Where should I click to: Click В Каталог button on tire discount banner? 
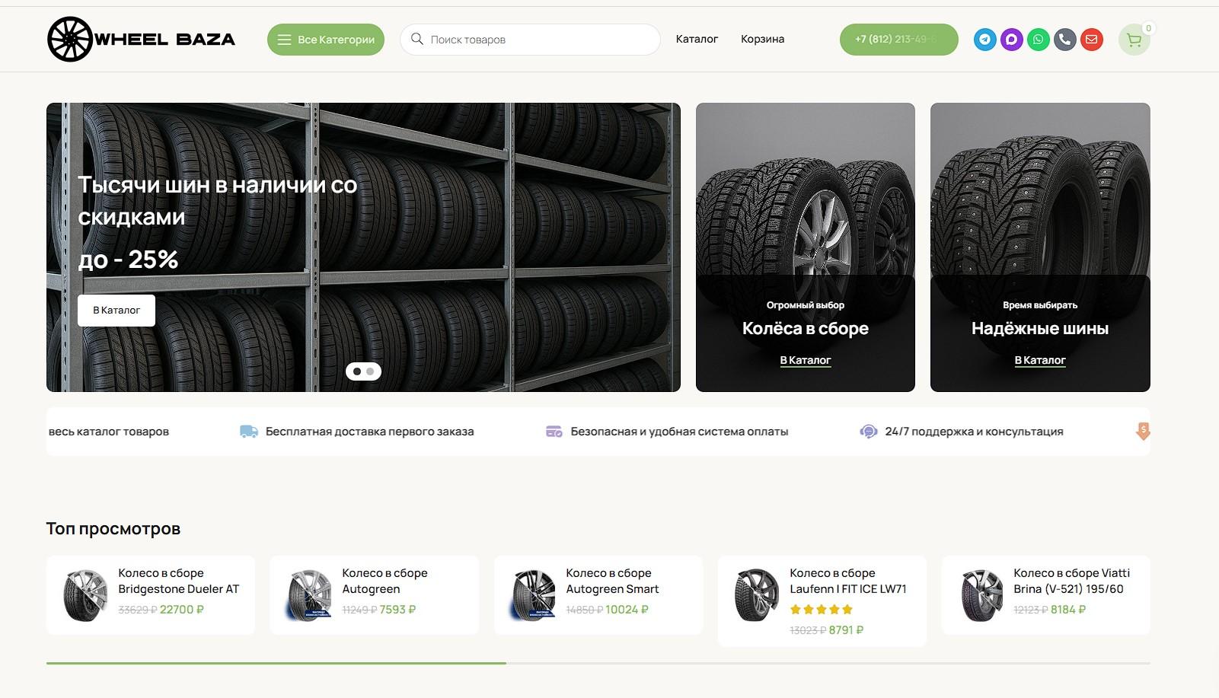point(116,310)
